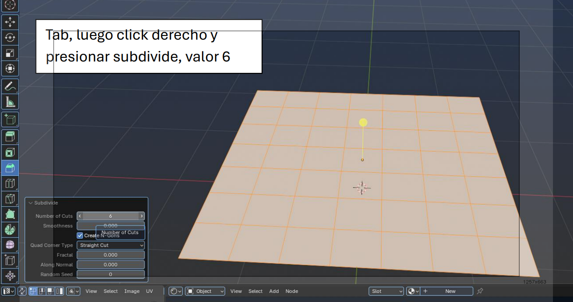Collapse the Subdivide operator panel
The width and height of the screenshot is (573, 302).
[x=31, y=203]
